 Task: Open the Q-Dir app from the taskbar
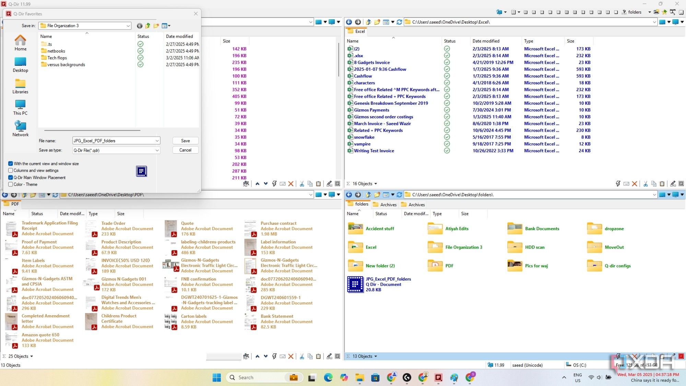coord(438,377)
